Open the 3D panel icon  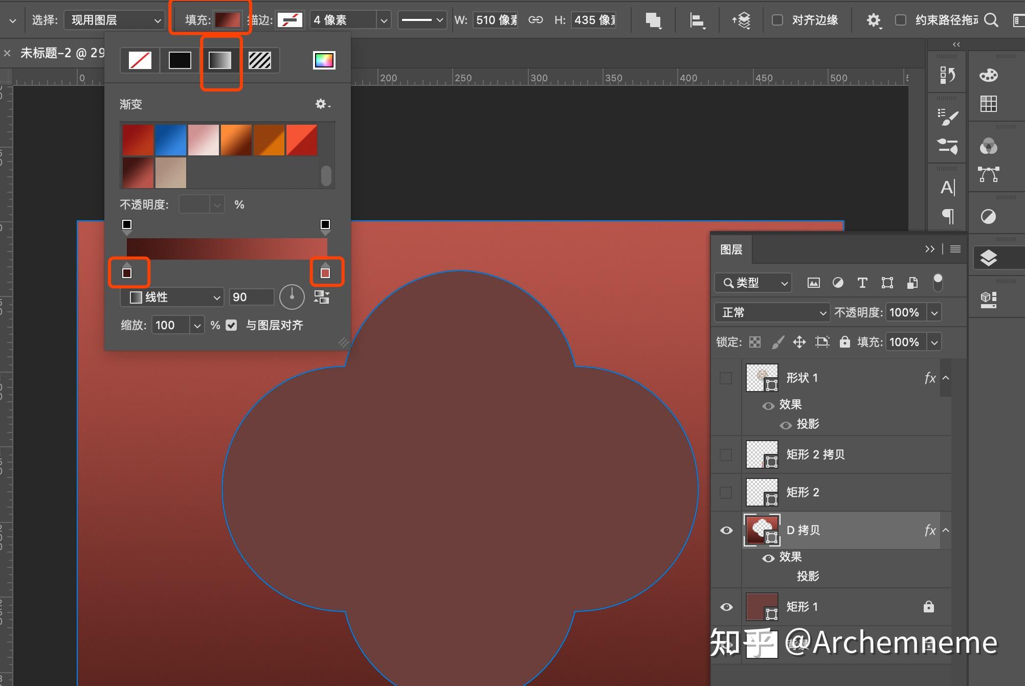point(988,300)
